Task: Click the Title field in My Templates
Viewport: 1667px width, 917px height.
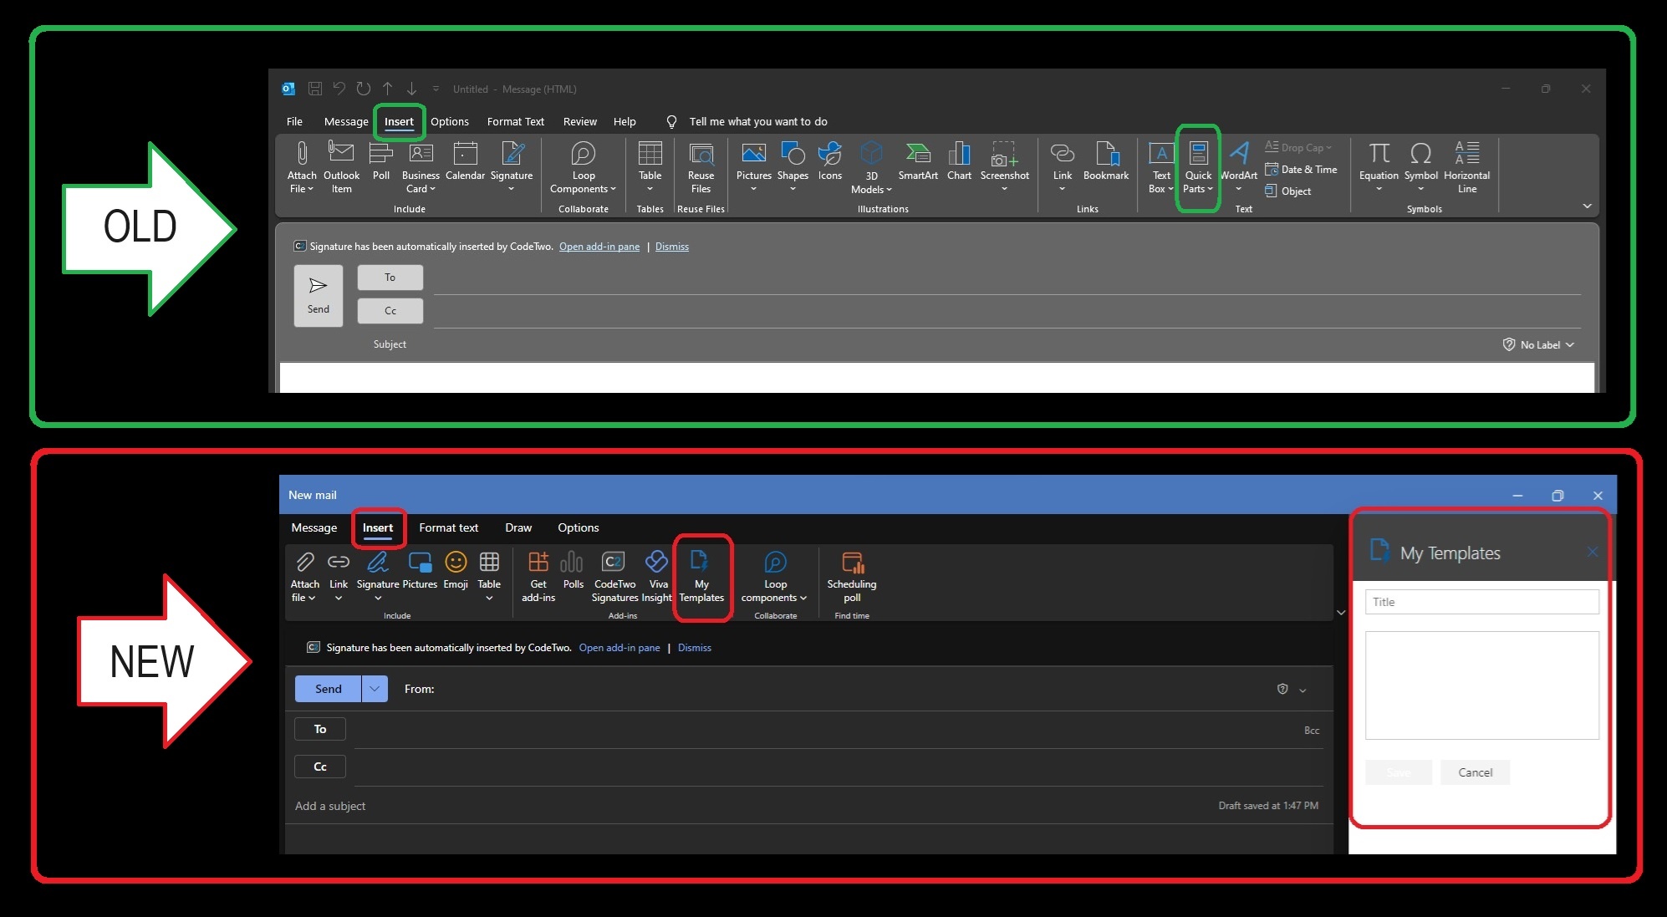Action: [x=1482, y=602]
